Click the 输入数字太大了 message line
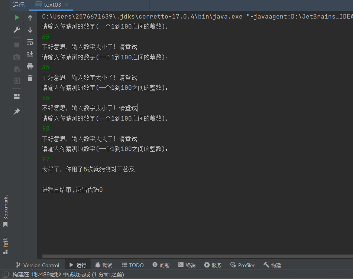353x279 pixels. 90,139
